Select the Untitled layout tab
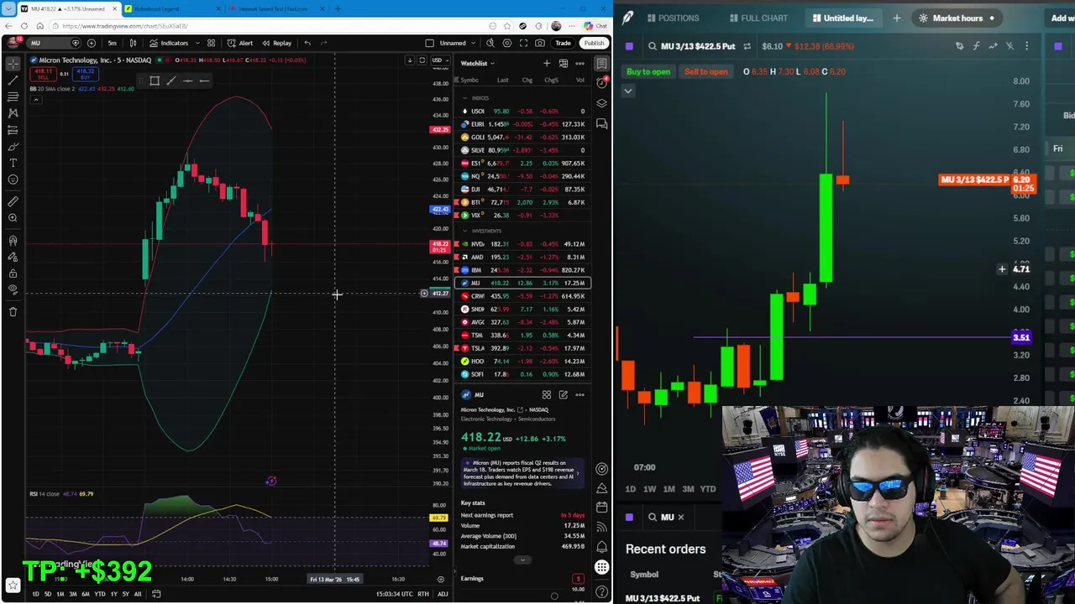1075x604 pixels. tap(842, 18)
